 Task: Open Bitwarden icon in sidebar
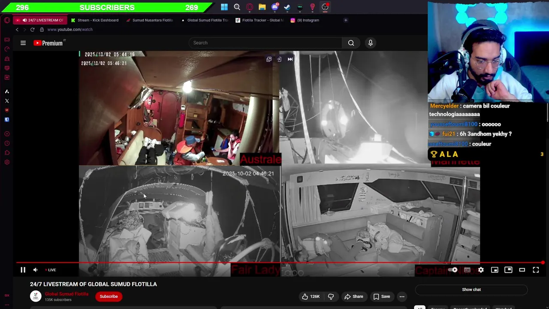(x=7, y=120)
